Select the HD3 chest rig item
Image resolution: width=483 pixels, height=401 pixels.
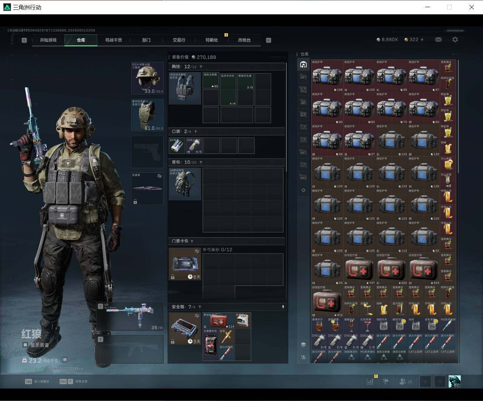click(x=185, y=88)
